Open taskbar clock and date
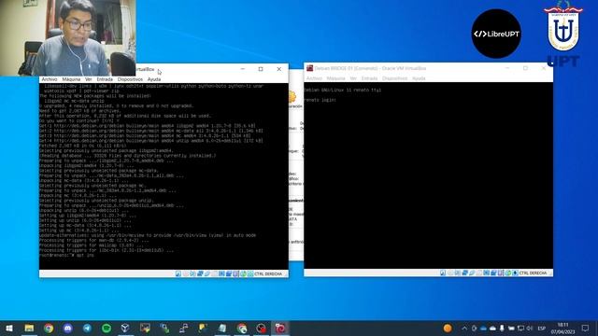Screen dimensions: 598x336 pyautogui.click(x=562, y=328)
